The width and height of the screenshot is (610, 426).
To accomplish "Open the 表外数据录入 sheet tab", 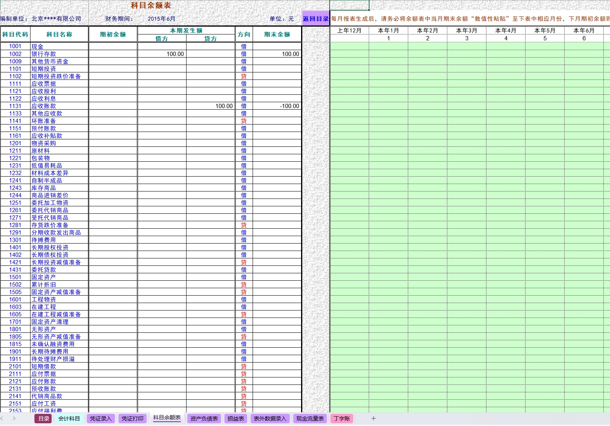I will (270, 419).
